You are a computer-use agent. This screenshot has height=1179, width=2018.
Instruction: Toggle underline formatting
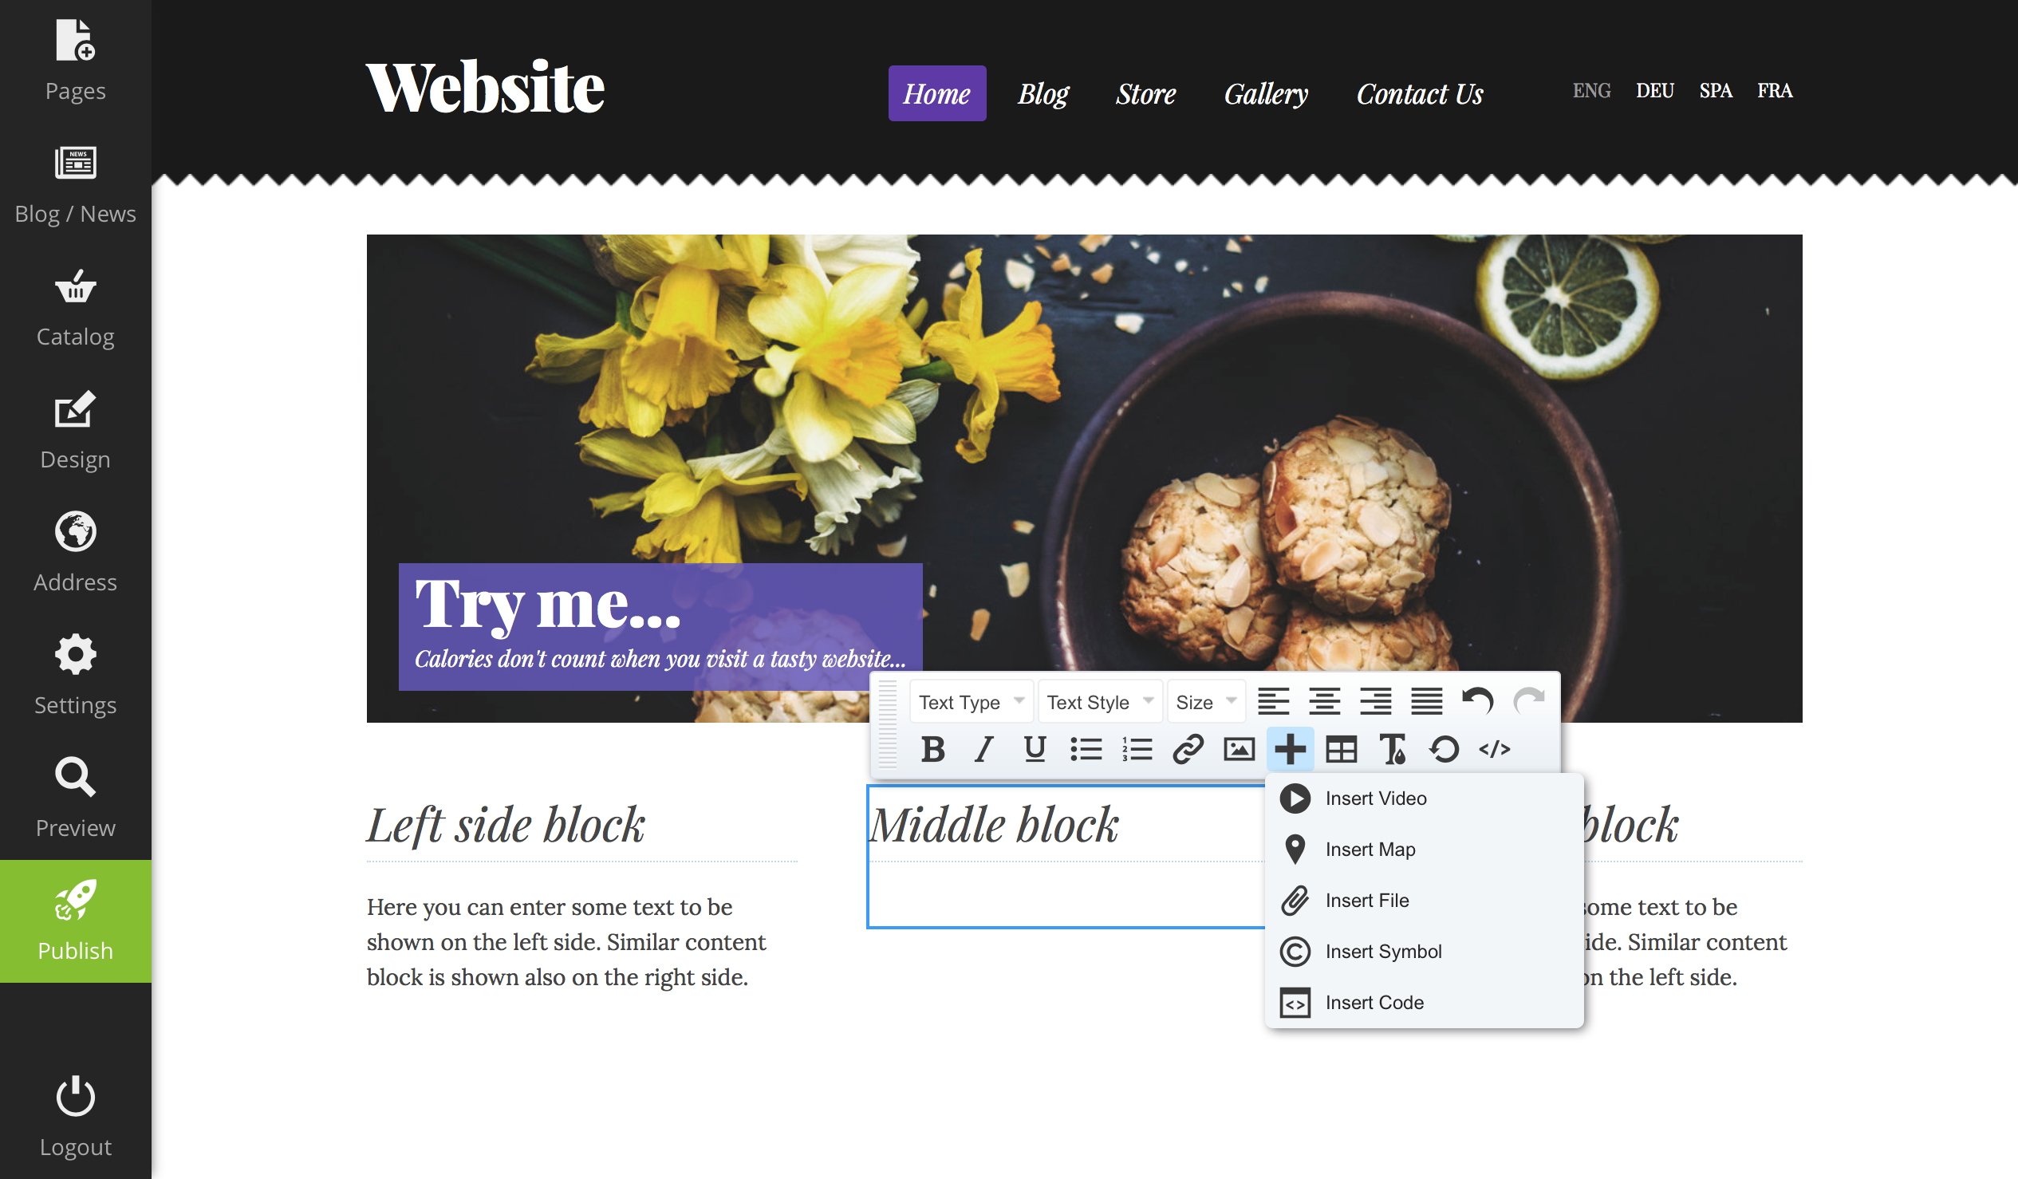[1034, 750]
